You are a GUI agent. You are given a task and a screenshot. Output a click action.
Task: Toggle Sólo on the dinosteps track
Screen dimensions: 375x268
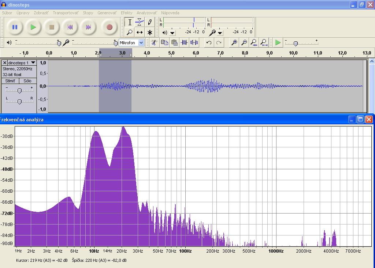coord(27,81)
